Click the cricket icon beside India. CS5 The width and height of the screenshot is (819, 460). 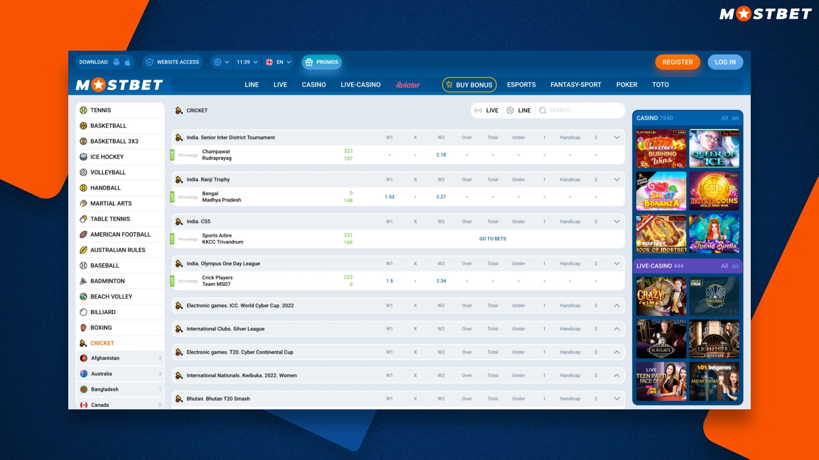click(179, 221)
